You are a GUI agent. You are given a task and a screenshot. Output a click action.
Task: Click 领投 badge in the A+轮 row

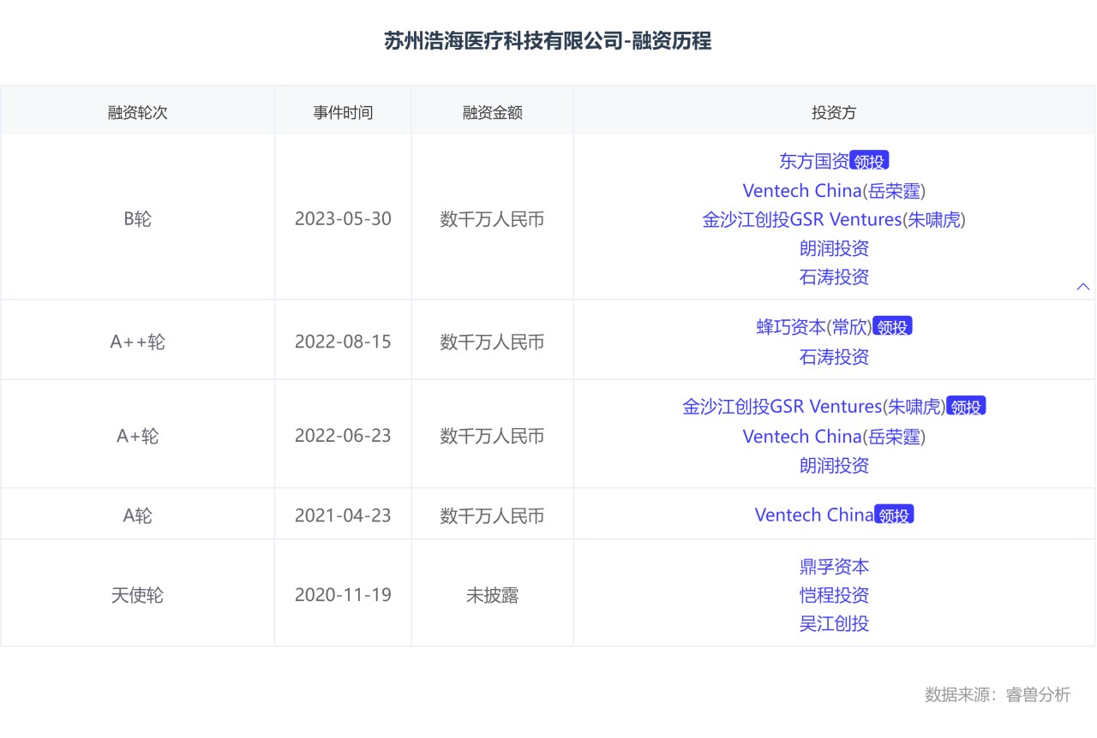click(967, 407)
